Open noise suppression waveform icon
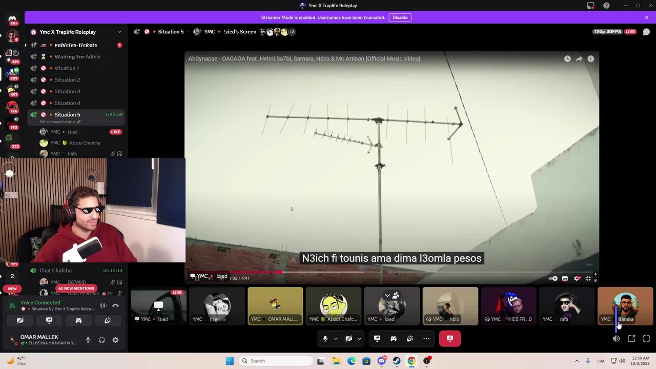656x369 pixels. [x=103, y=305]
